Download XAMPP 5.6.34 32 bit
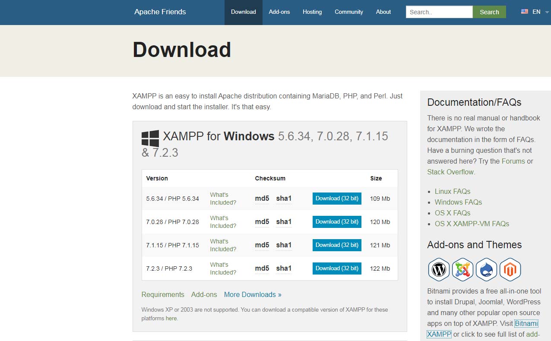551x341 pixels. tap(337, 199)
